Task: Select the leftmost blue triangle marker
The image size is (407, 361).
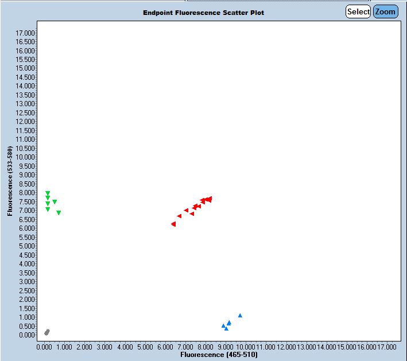Action: 223,325
